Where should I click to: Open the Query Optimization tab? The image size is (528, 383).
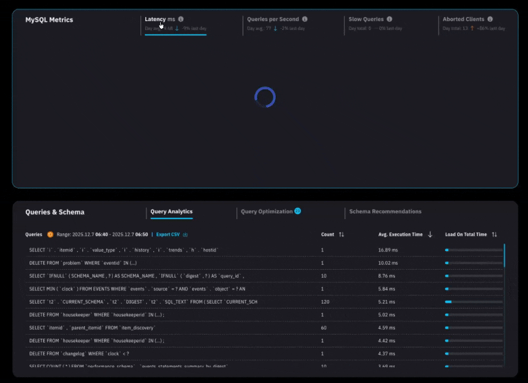point(267,211)
